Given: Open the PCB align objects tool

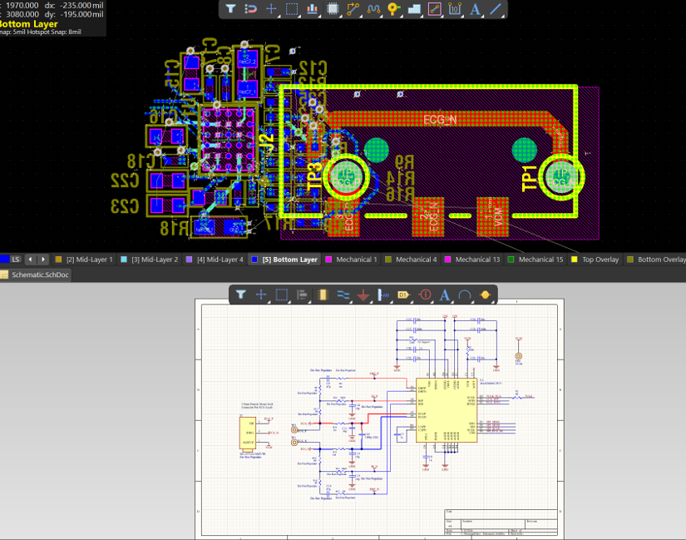Looking at the screenshot, I should 312,9.
